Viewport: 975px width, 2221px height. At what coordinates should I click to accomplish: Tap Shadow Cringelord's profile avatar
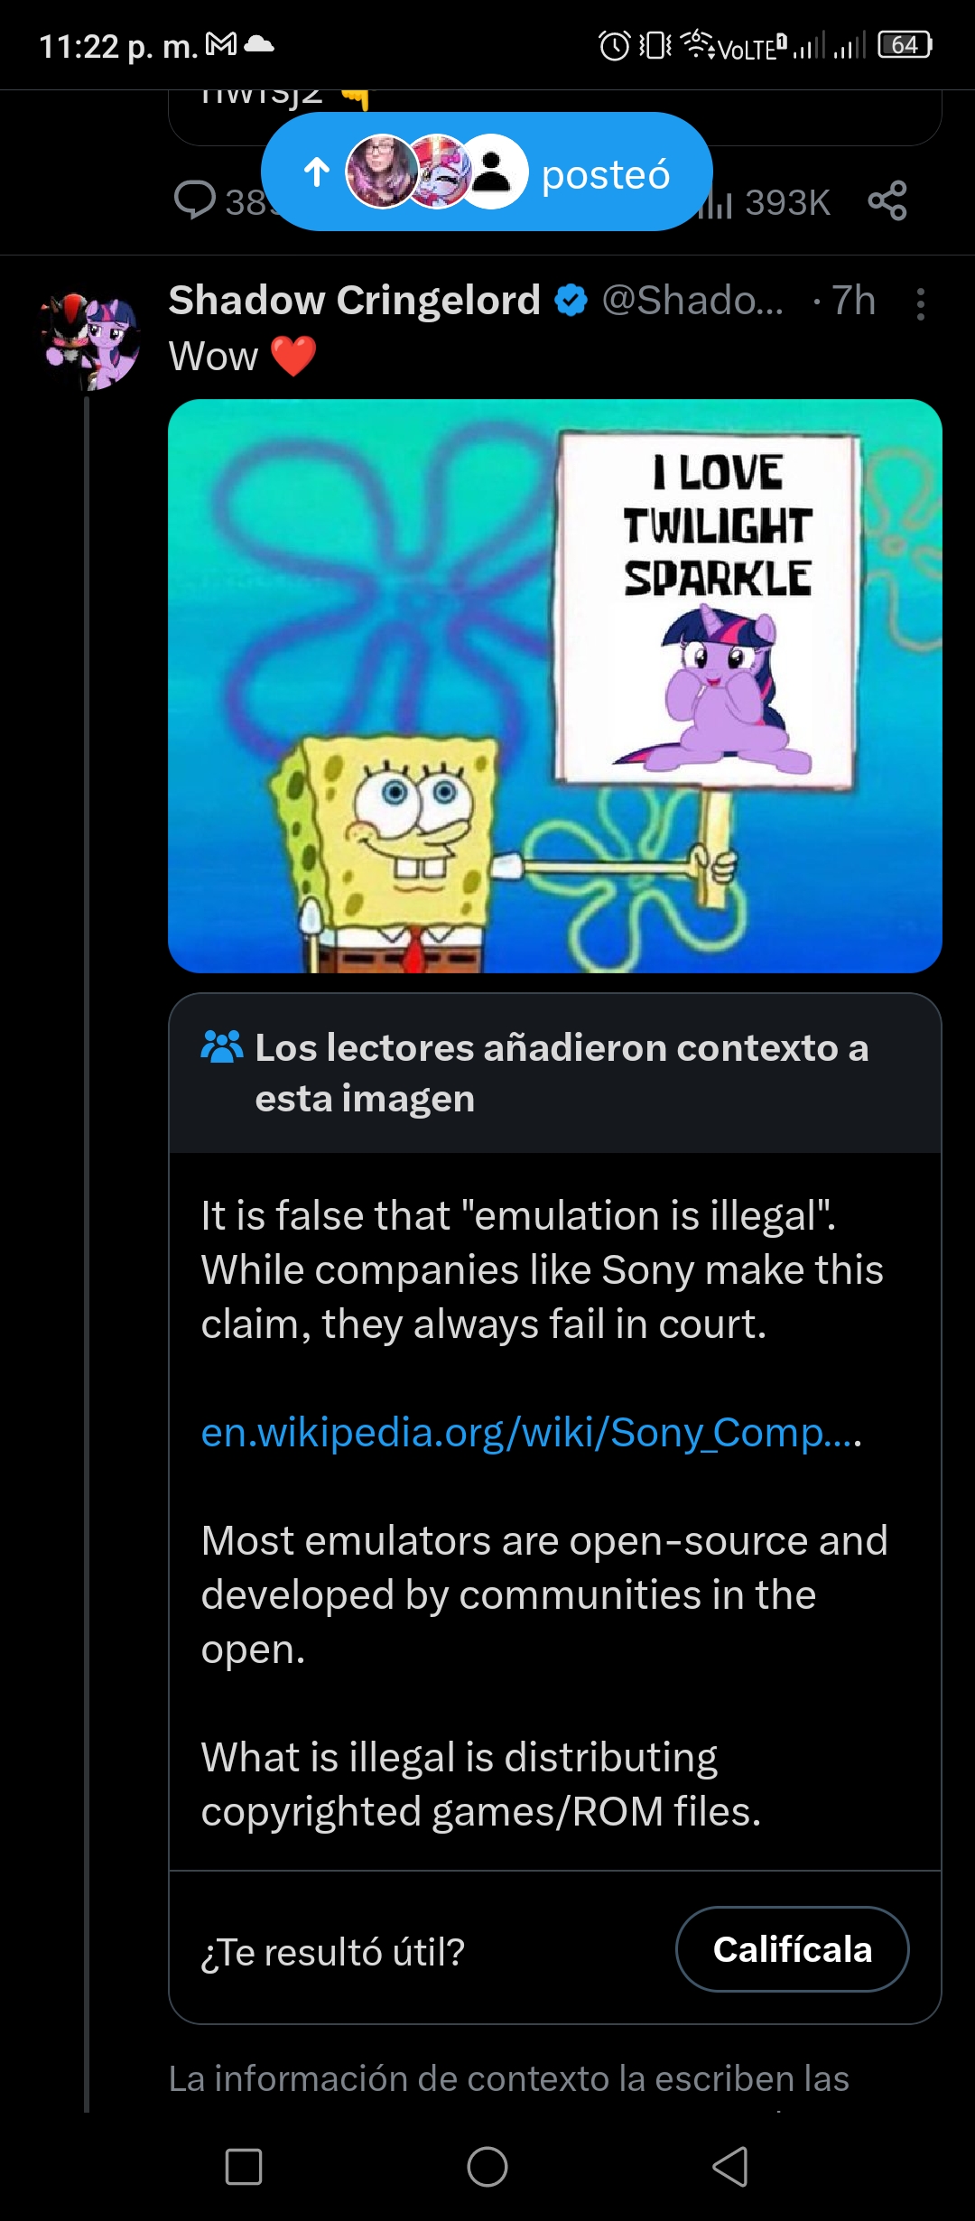[90, 341]
